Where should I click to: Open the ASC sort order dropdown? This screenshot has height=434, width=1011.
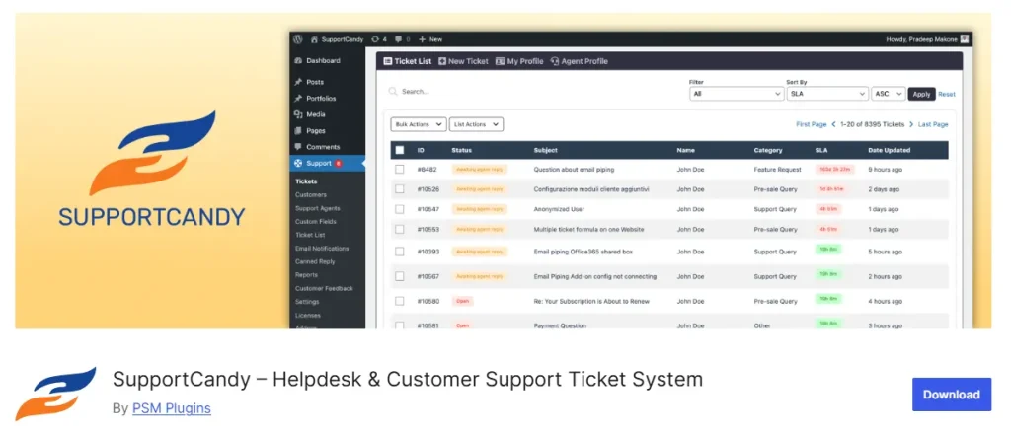[x=889, y=94]
